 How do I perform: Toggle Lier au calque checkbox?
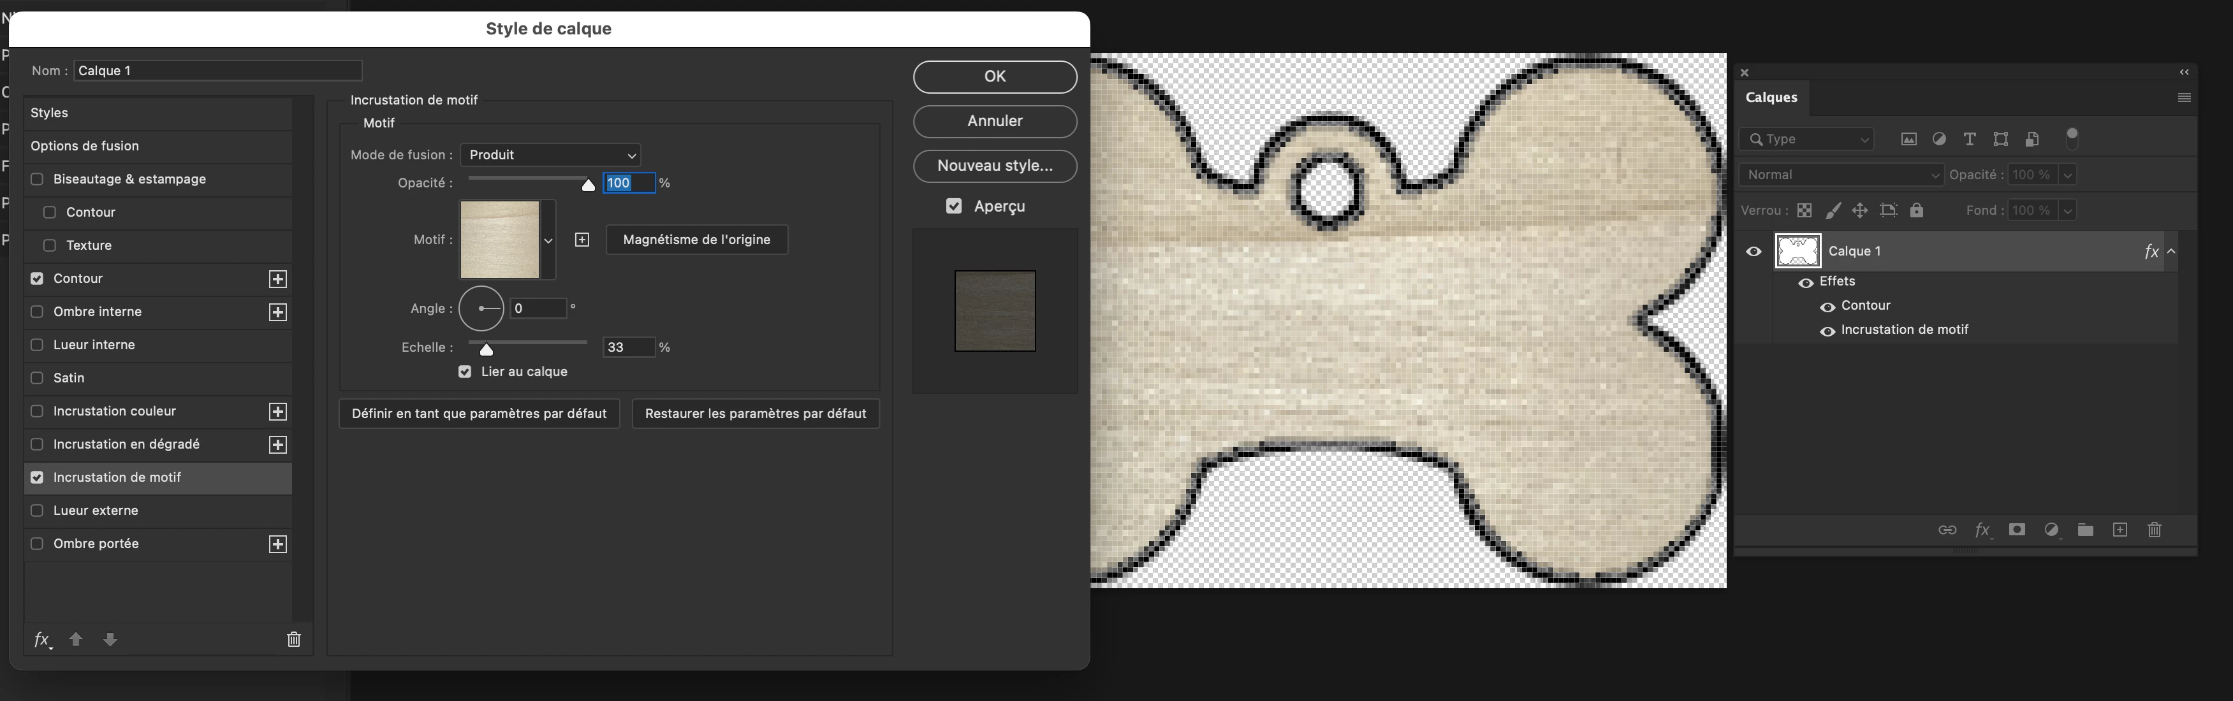[x=465, y=372]
